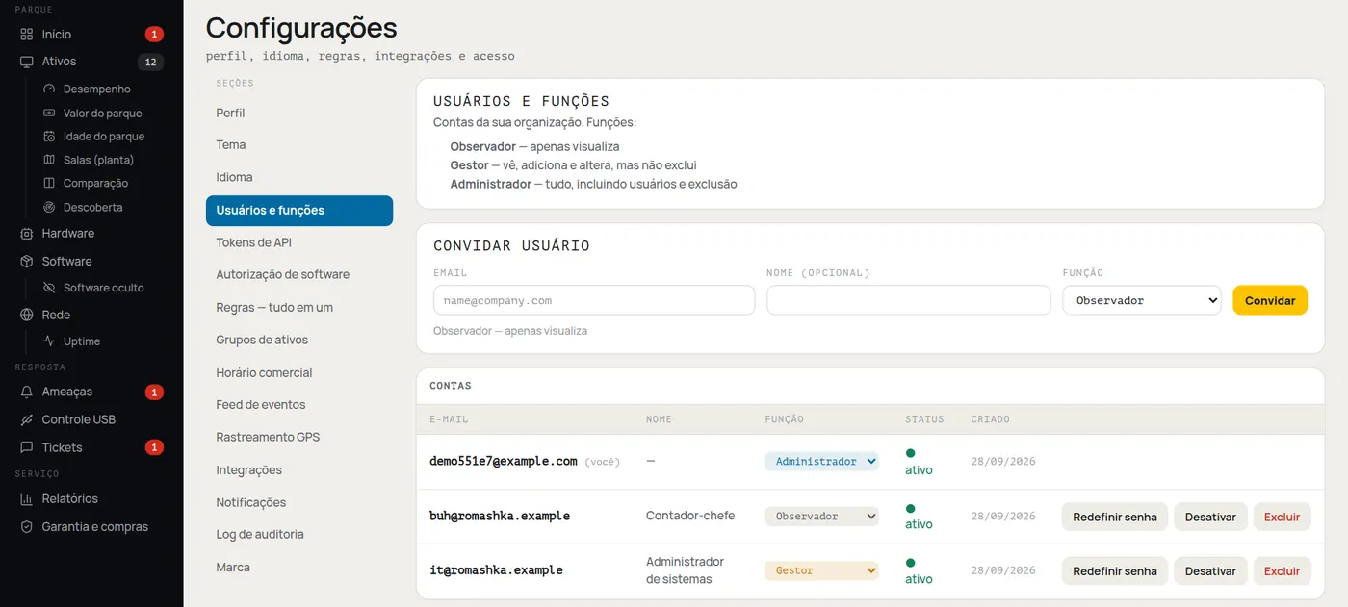The height and width of the screenshot is (607, 1348).
Task: Click the Nome (opcional) input field
Action: point(908,300)
